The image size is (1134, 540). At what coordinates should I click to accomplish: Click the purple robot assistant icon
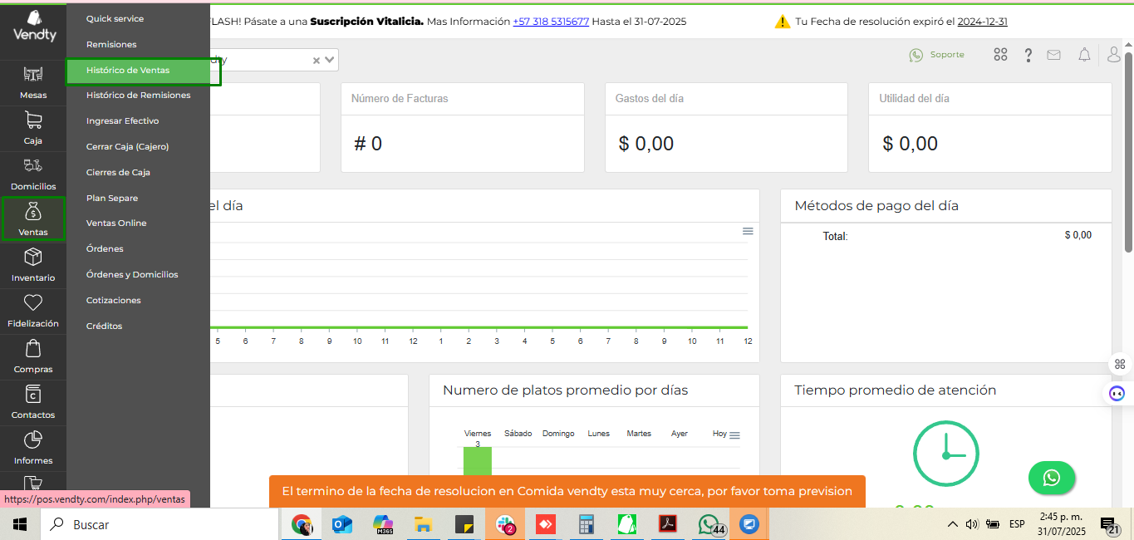1117,393
